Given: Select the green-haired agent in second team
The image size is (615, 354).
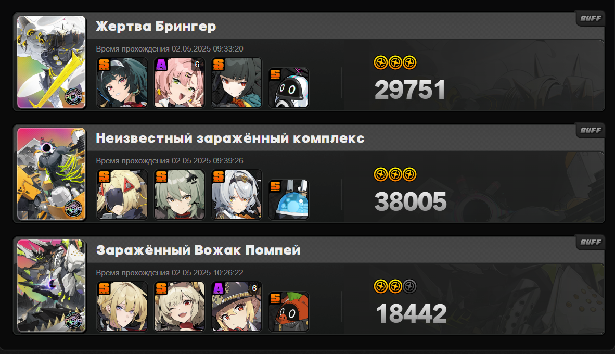Looking at the screenshot, I should click(179, 195).
